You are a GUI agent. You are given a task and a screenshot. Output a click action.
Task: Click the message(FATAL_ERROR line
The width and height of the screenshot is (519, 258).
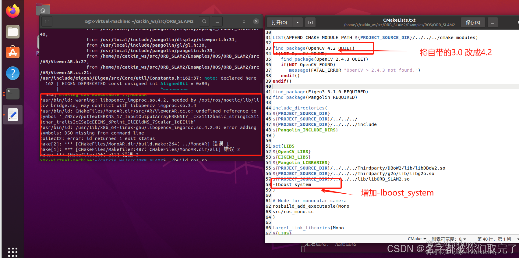355,70
